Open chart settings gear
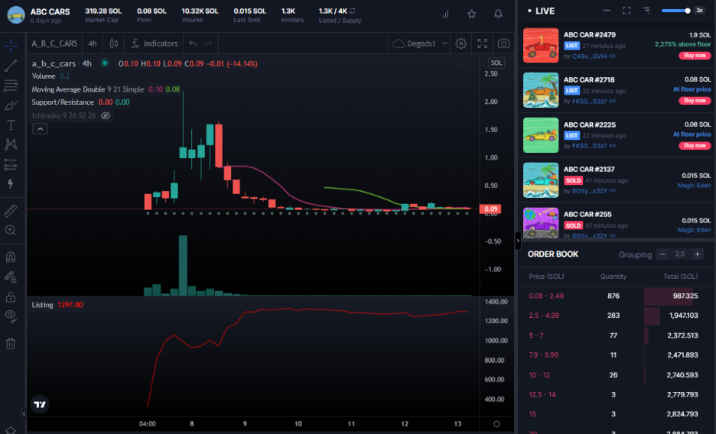 tap(461, 44)
